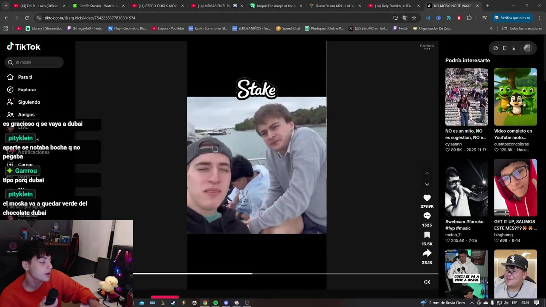Click the phone app icon in the top pill

tap(505, 48)
